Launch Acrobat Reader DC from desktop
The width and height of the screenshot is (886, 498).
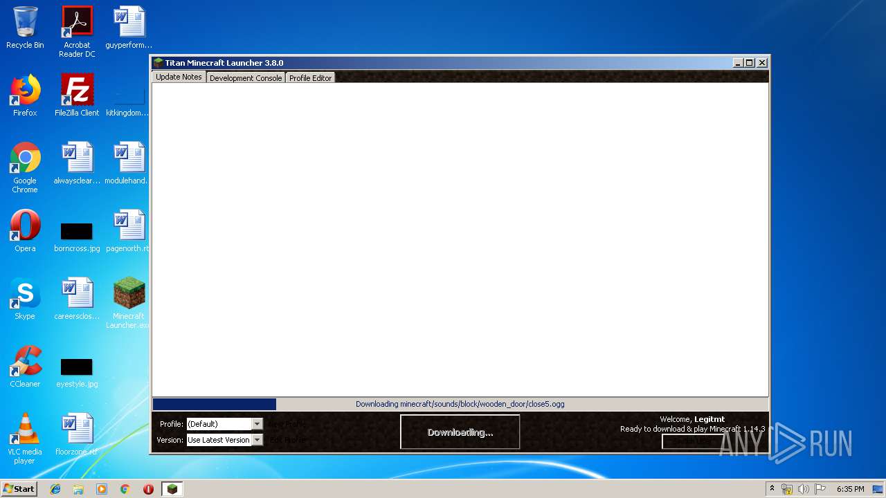coord(77,32)
